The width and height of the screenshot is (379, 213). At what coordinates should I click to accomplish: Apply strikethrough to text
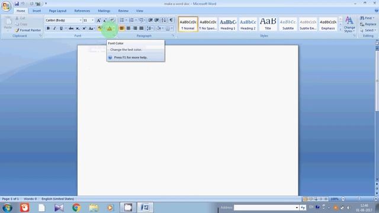click(x=71, y=28)
